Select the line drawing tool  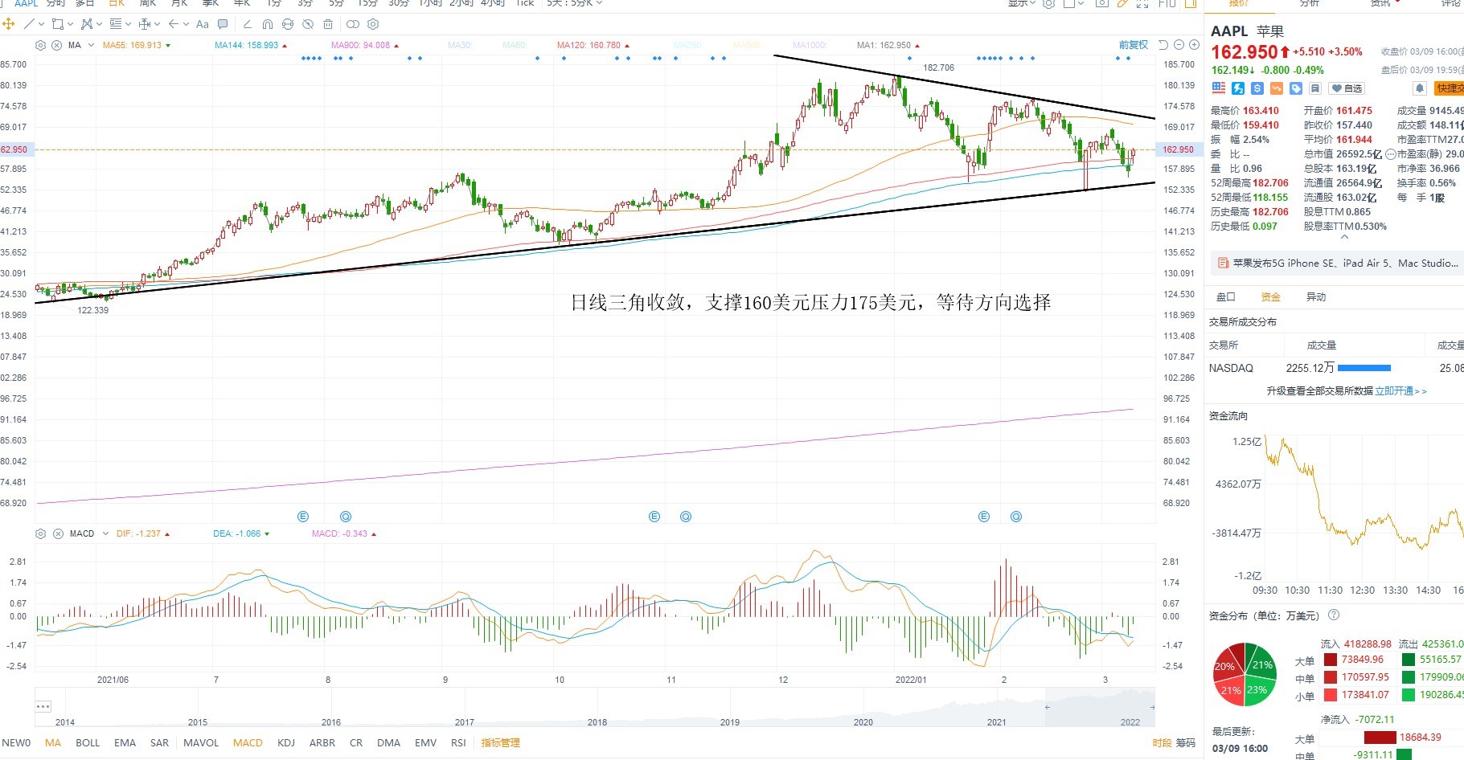point(30,24)
